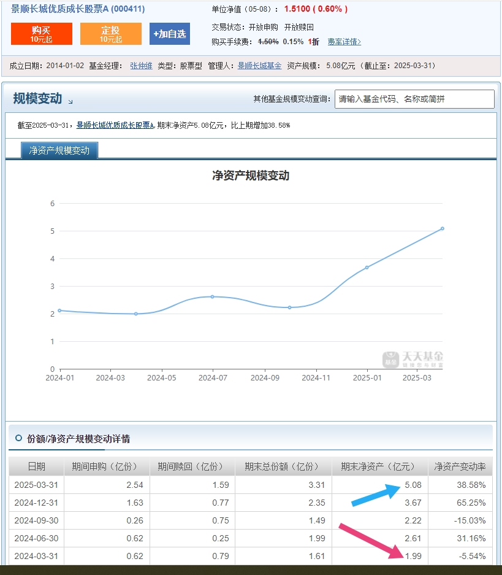502x575 pixels.
Task: Click the chart data point near 2024-04
Action: point(136,314)
